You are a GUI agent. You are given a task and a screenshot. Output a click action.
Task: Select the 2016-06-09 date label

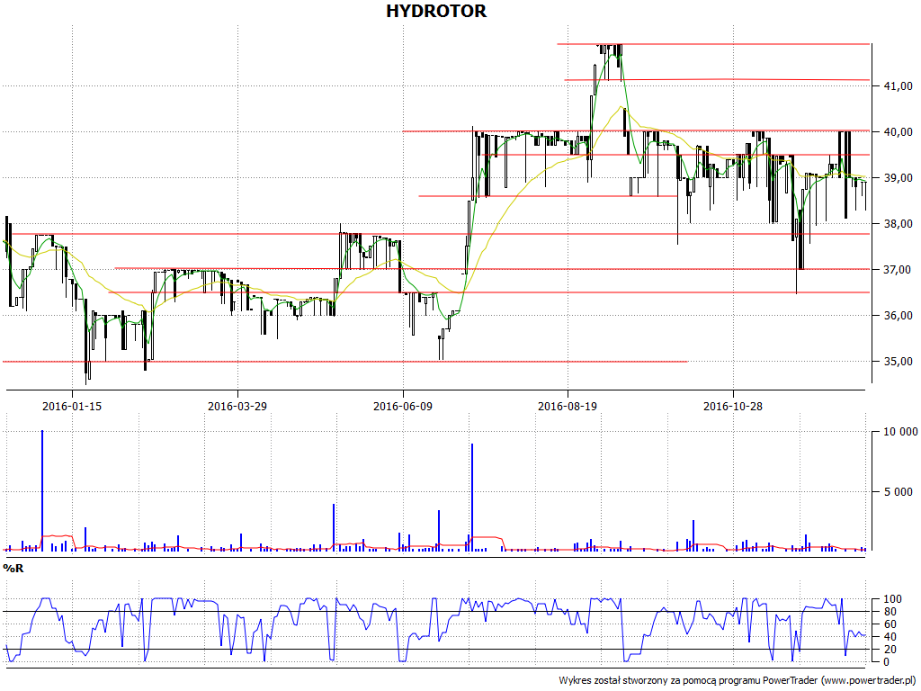pyautogui.click(x=402, y=406)
